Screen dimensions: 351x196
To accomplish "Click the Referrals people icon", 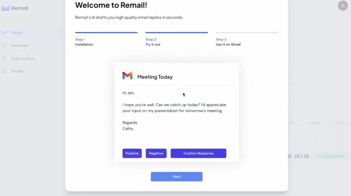I will [x=5, y=45].
